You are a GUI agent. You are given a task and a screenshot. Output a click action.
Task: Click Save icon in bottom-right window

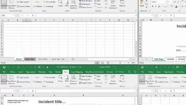point(142,67)
